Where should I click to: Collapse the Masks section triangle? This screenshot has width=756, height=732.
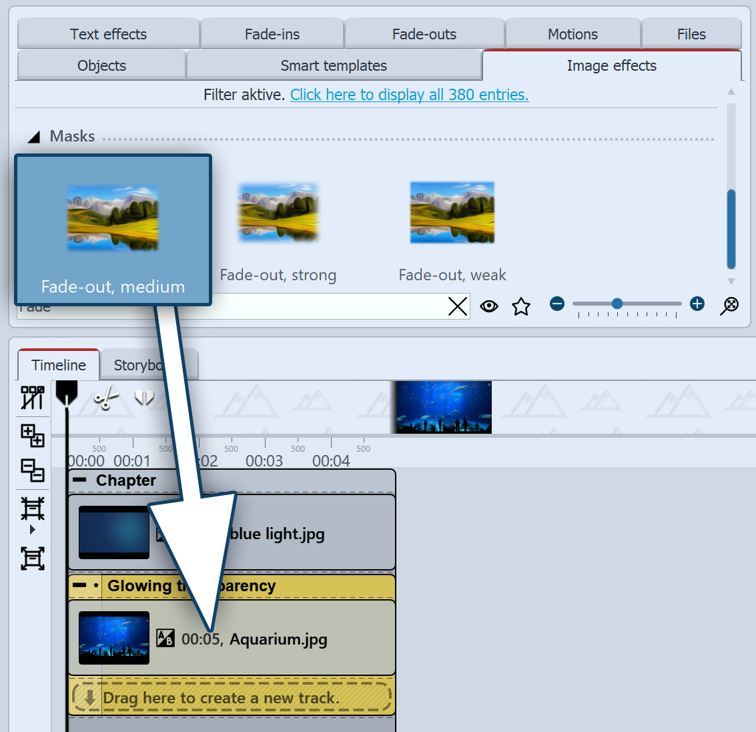tap(34, 137)
